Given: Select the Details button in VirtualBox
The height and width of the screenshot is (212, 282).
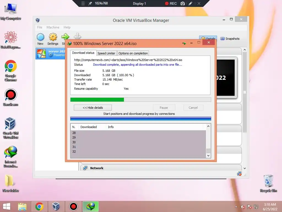Looking at the screenshot, I should pos(208,38).
